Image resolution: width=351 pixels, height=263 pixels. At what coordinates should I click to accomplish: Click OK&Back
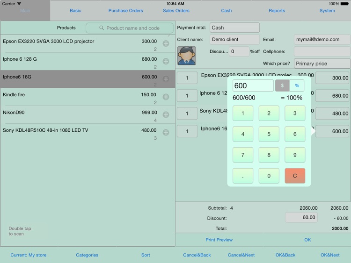285,255
